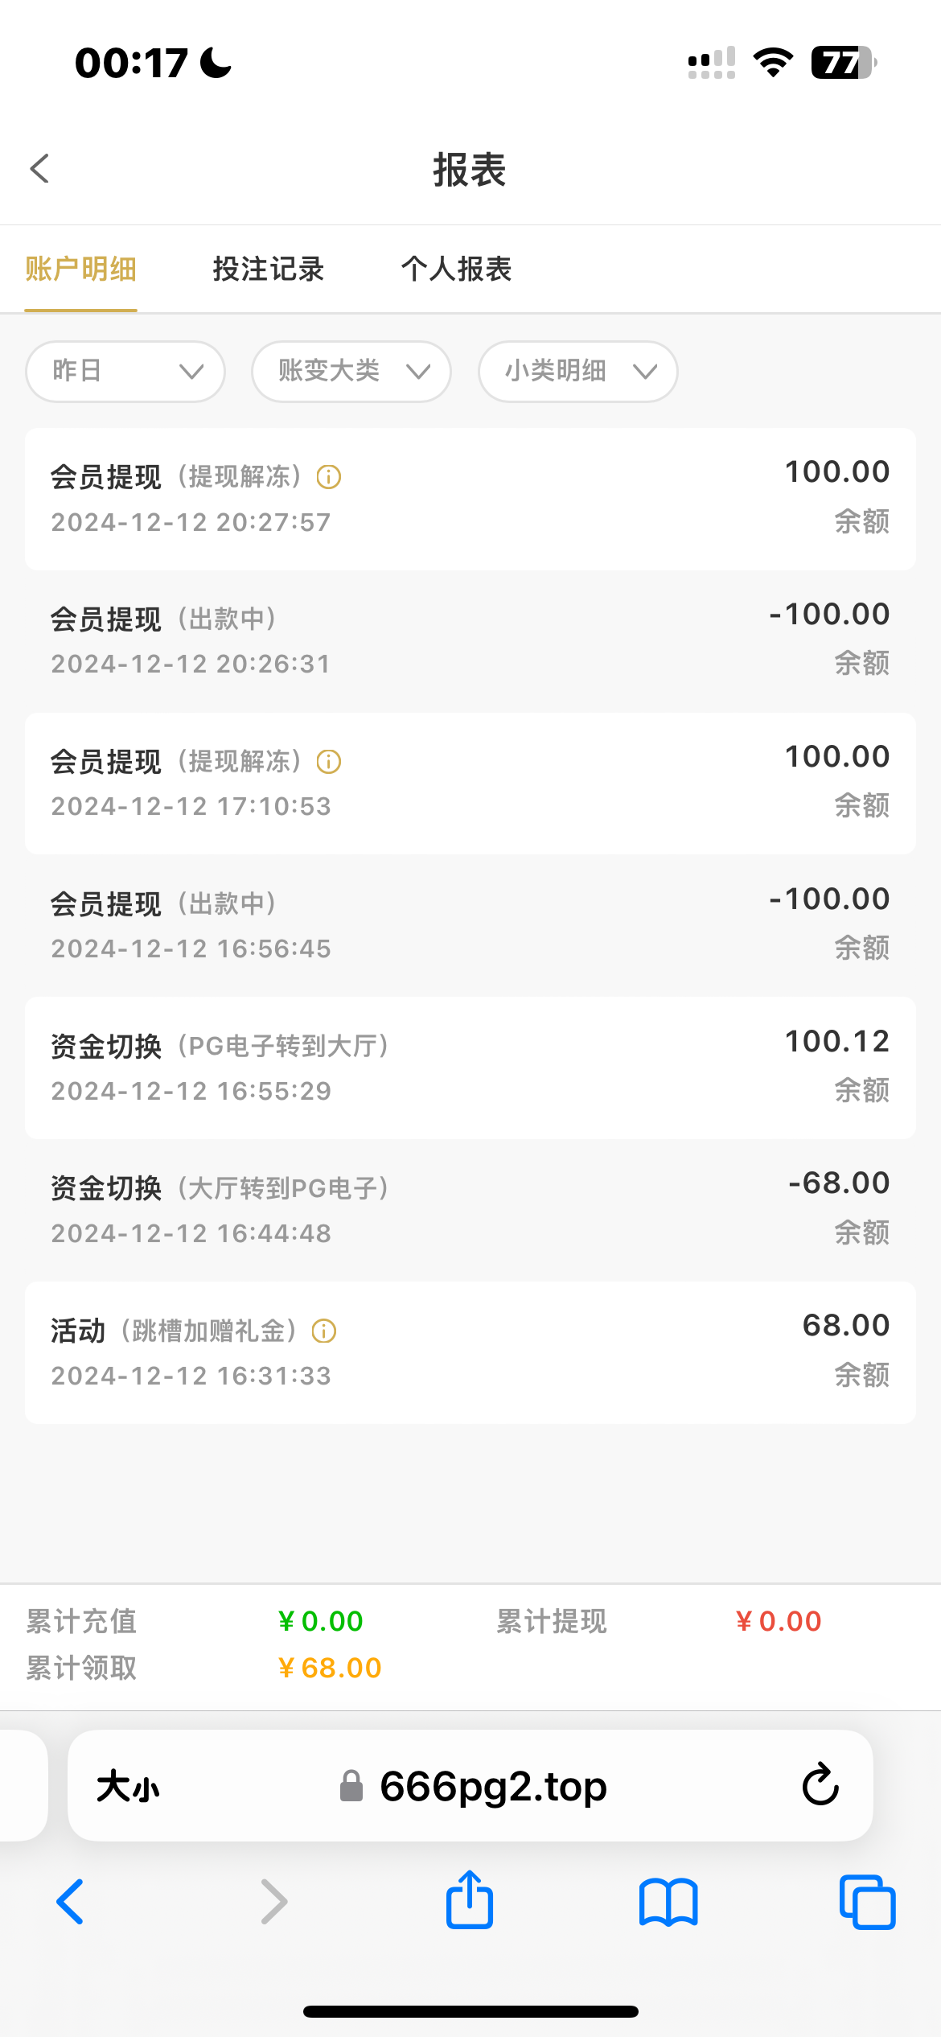The image size is (941, 2037).
Task: Open the 昨日 date filter dropdown
Action: pyautogui.click(x=125, y=371)
